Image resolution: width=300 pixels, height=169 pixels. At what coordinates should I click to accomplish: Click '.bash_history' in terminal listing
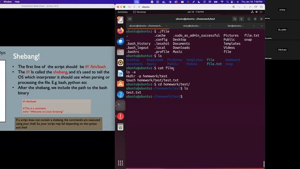[x=138, y=44]
